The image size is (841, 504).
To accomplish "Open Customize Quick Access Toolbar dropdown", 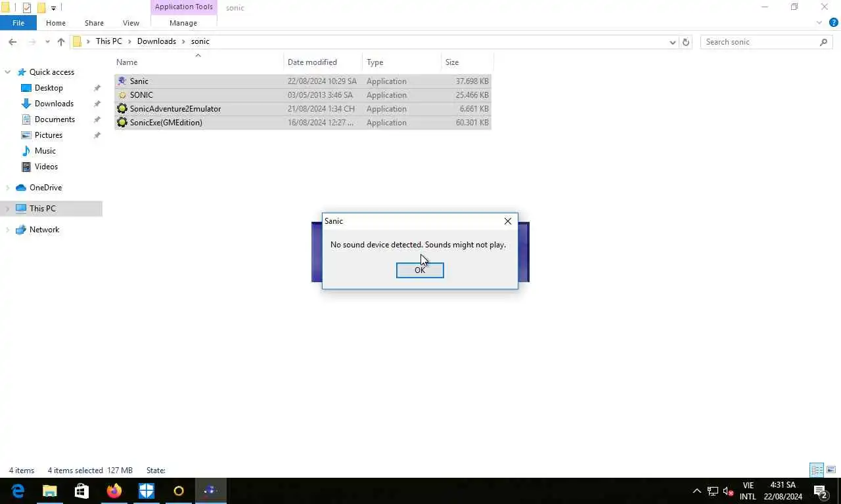I will coord(54,8).
